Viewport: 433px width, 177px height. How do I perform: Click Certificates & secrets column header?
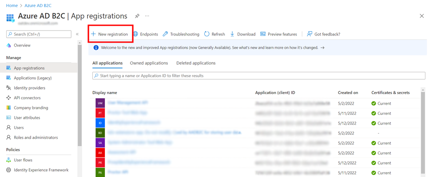coord(390,93)
